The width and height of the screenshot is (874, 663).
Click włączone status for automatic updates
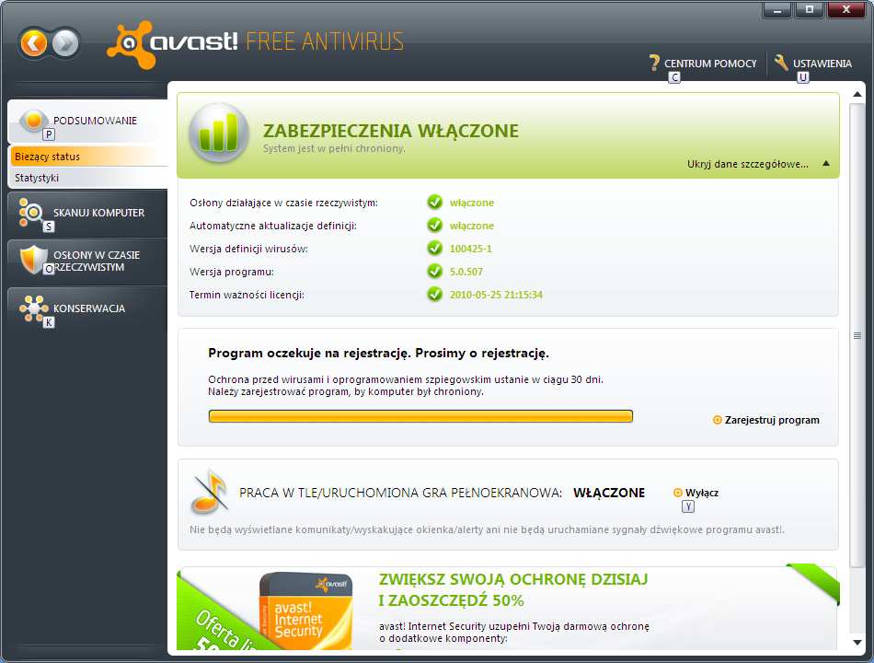(x=472, y=226)
